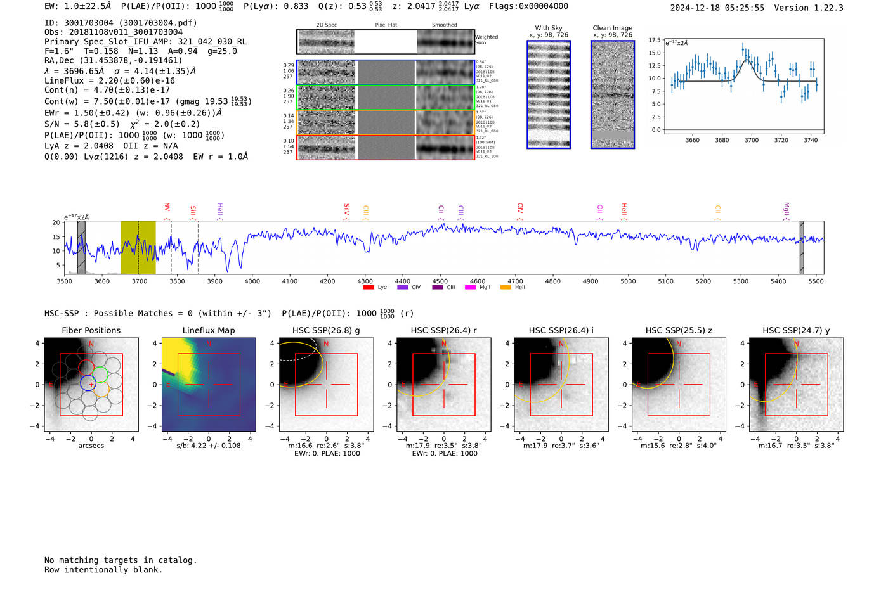This screenshot has width=888, height=604.
Task: Select the HSC SSP(26.8) g cutout
Action: click(326, 384)
